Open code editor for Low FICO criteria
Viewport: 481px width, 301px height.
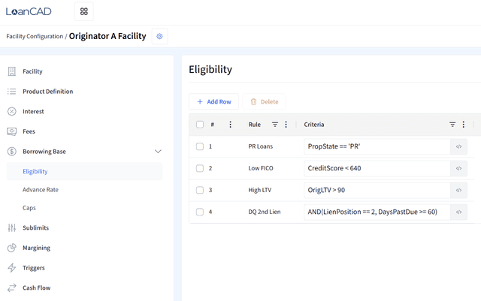click(458, 168)
